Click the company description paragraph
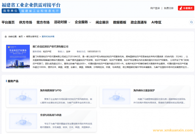The width and height of the screenshot is (195, 134). [x=111, y=62]
